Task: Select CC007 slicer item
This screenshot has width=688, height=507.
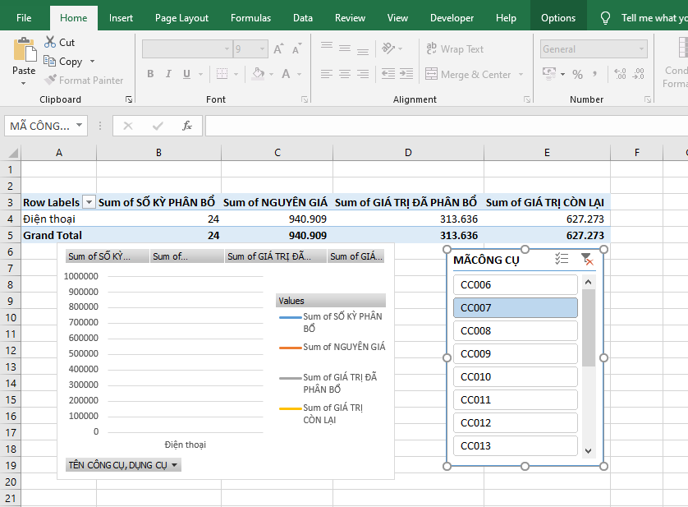Action: tap(515, 308)
